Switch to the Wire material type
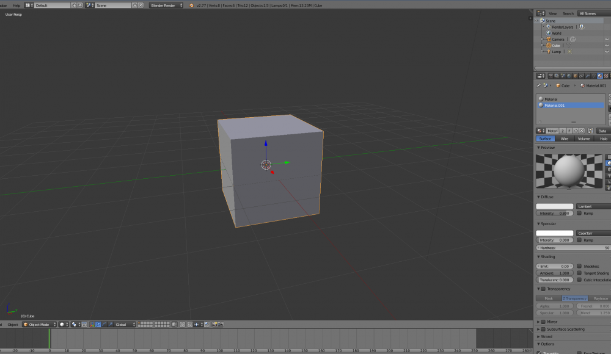The width and height of the screenshot is (611, 354). click(x=564, y=139)
